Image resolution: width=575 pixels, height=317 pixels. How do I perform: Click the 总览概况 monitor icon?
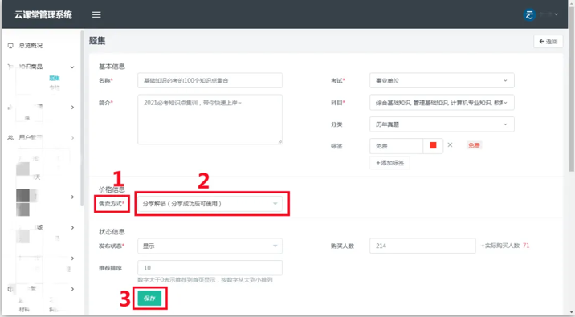coord(10,46)
